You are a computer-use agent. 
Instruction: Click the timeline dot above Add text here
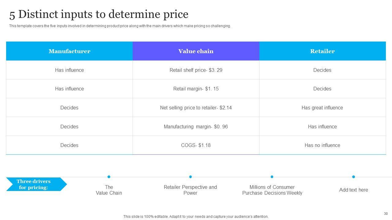[x=353, y=177]
